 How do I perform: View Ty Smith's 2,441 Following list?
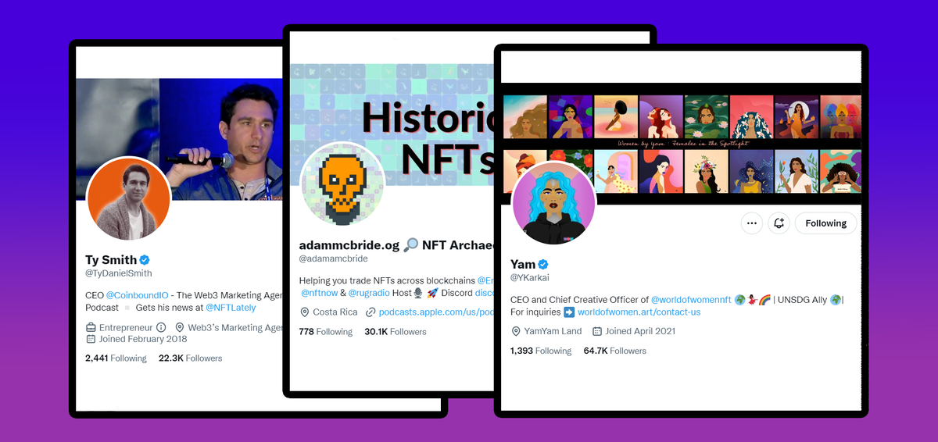[116, 358]
